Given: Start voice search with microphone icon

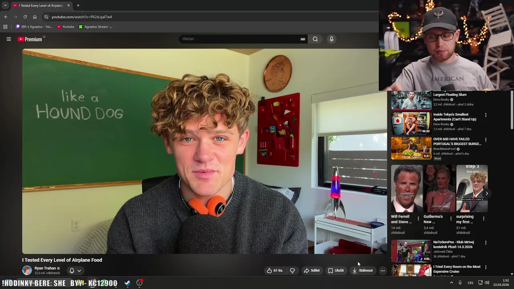Looking at the screenshot, I should (x=331, y=39).
